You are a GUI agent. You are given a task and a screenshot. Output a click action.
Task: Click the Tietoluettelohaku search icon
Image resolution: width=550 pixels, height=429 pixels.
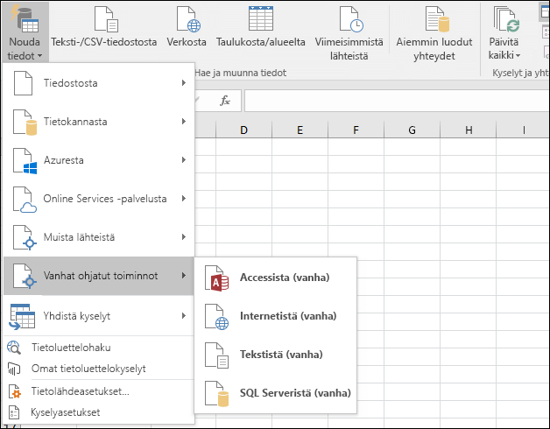14,348
